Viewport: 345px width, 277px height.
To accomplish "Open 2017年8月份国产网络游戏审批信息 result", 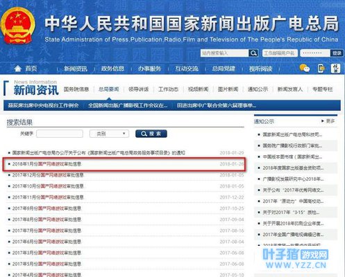I will coord(47,220).
